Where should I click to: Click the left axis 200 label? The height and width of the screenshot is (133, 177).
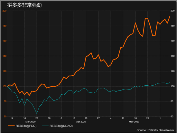point(5,11)
